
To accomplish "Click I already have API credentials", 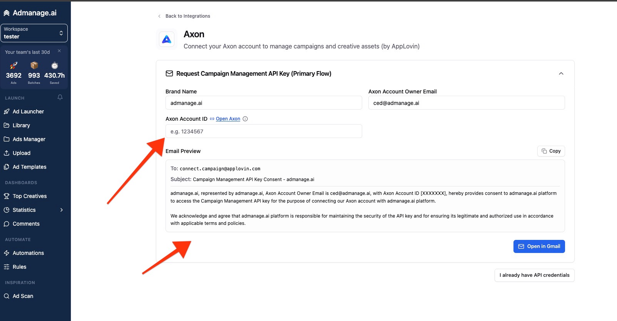I will pos(535,275).
